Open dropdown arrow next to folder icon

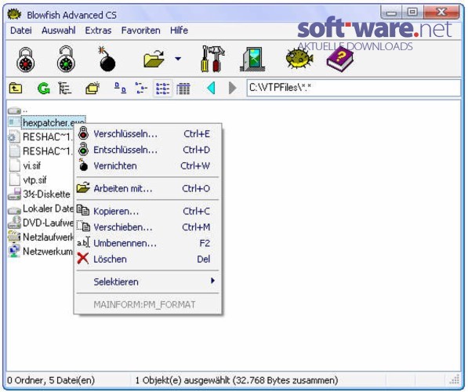pyautogui.click(x=178, y=59)
